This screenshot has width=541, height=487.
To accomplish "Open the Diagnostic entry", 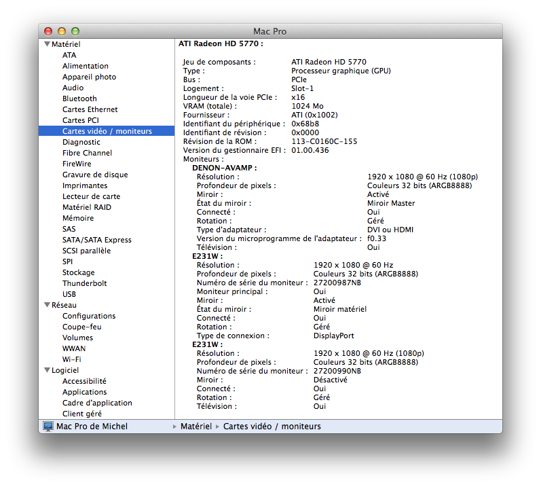I will [81, 142].
